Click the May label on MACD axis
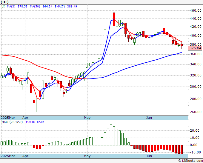The height and width of the screenshot is (163, 203). tap(87, 156)
